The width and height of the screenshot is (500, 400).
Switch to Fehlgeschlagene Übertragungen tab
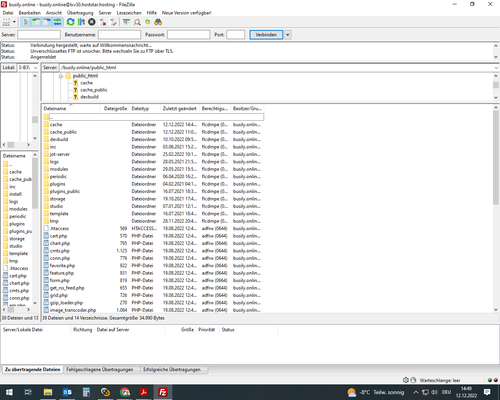coord(100,370)
